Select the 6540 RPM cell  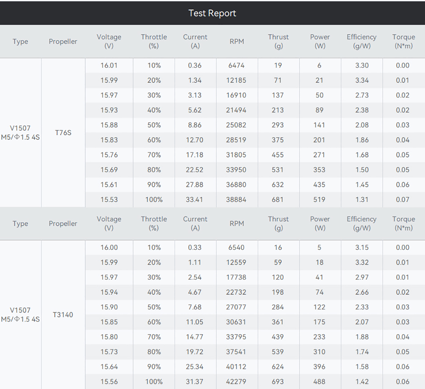(x=236, y=247)
